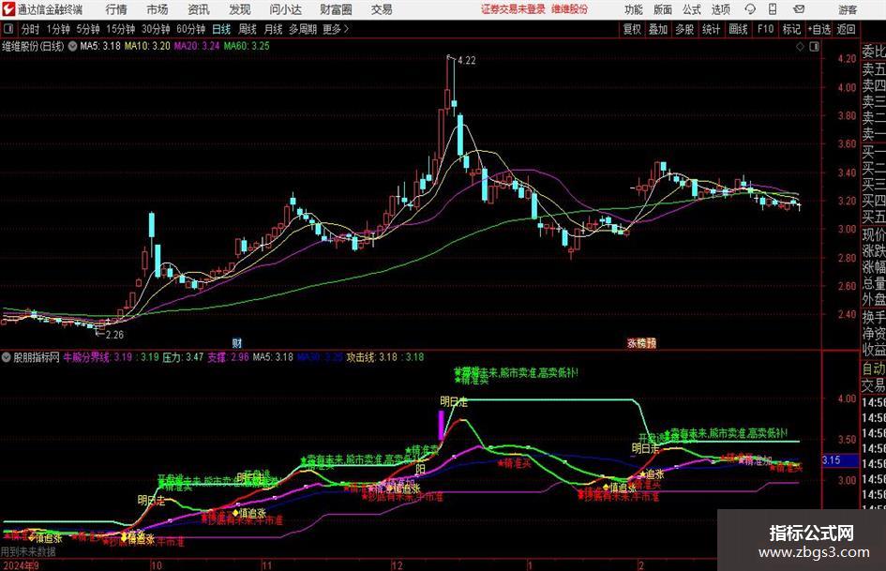Switch to 1分钟 chart period
This screenshot has width=886, height=571.
58,29
